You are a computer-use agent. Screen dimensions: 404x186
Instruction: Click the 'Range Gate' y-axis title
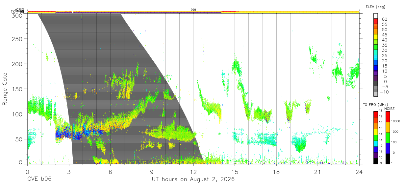(5, 89)
